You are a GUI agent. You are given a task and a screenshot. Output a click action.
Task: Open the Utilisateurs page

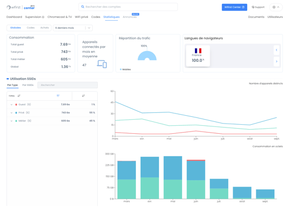coord(275,17)
